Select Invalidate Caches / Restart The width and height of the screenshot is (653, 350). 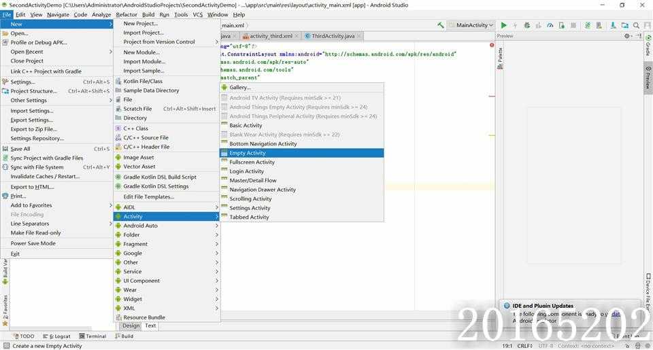pyautogui.click(x=57, y=177)
